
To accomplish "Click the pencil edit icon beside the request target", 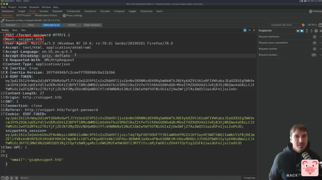I will pyautogui.click(x=3, y=20).
